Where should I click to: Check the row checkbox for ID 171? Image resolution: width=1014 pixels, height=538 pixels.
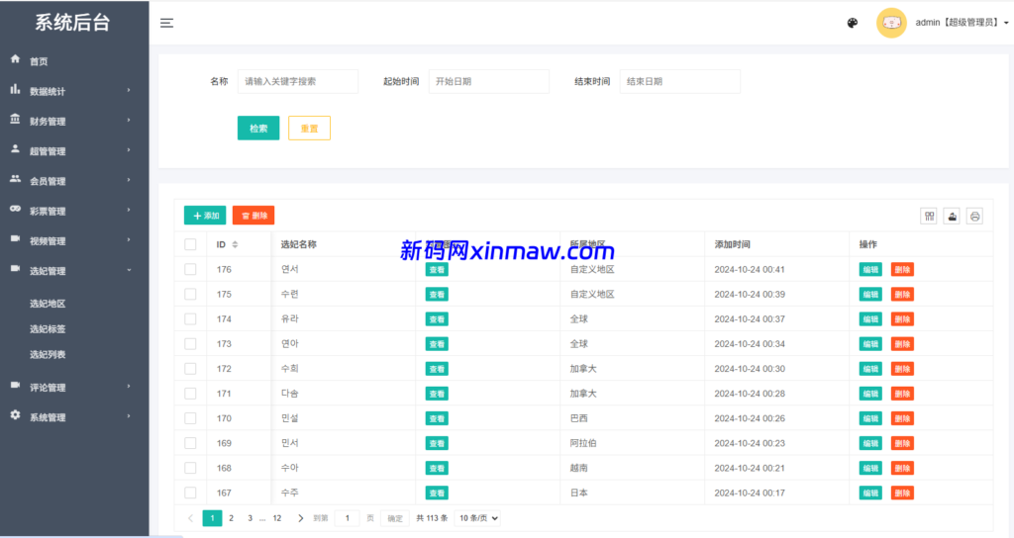[x=190, y=394]
